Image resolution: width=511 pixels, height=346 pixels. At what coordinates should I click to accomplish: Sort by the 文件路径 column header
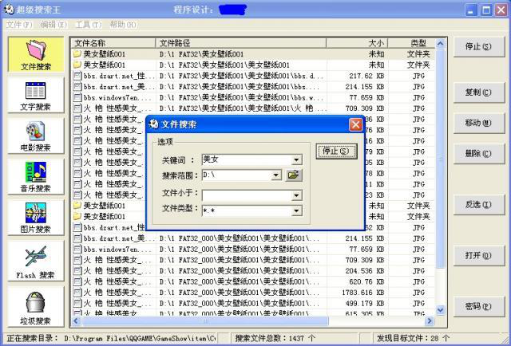point(241,43)
